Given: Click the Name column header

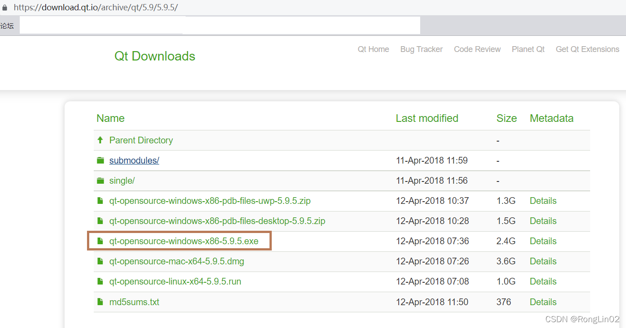Looking at the screenshot, I should coord(110,118).
